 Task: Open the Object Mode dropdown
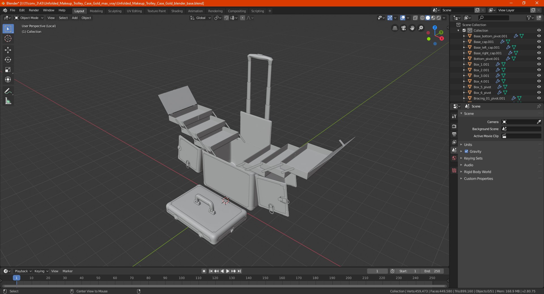click(x=29, y=18)
